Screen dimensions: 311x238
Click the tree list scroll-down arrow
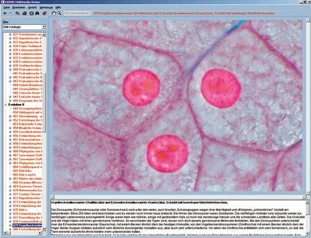[44, 229]
